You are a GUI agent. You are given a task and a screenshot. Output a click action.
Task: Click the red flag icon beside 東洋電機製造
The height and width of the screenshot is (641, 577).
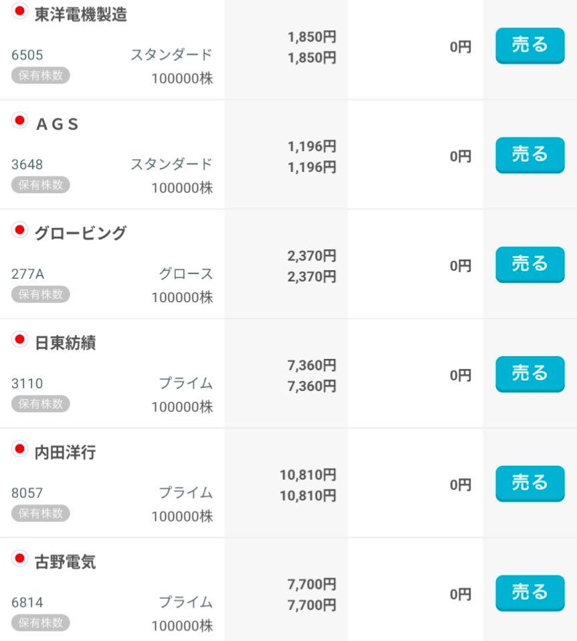click(x=20, y=11)
